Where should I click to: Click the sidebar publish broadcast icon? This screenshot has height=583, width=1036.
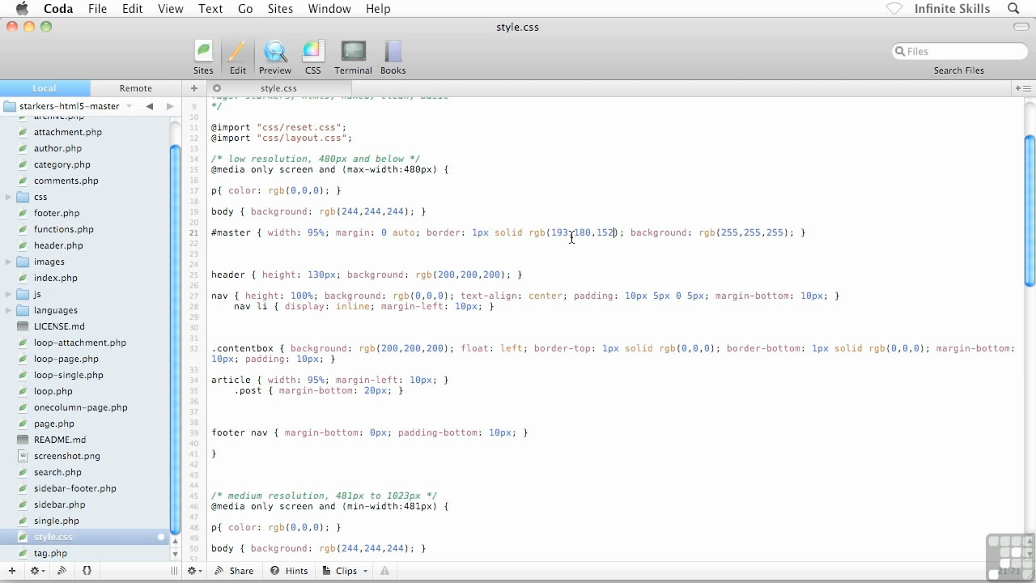click(62, 571)
